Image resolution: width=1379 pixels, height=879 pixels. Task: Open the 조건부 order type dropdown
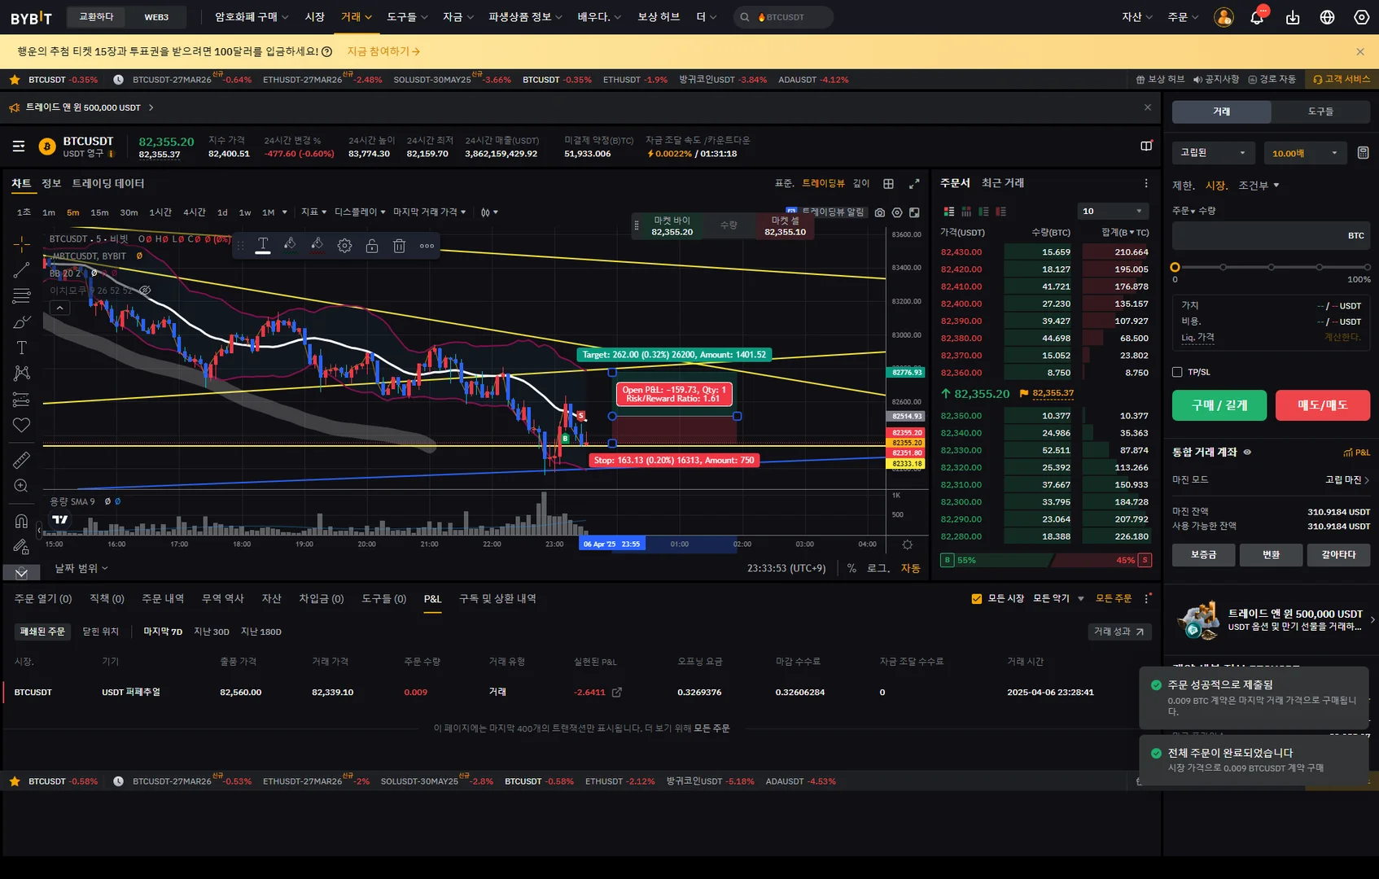click(1259, 186)
